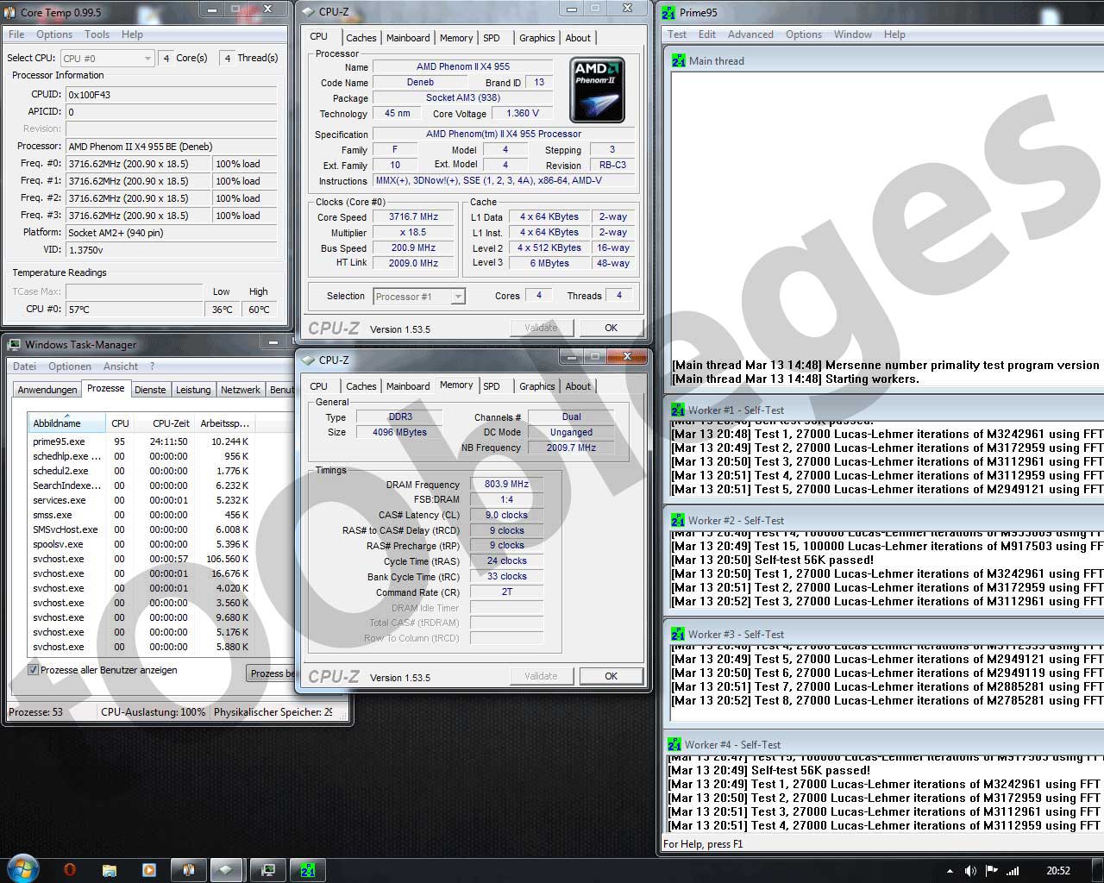
Task: Select Prime95 taskbar button
Action: point(308,870)
